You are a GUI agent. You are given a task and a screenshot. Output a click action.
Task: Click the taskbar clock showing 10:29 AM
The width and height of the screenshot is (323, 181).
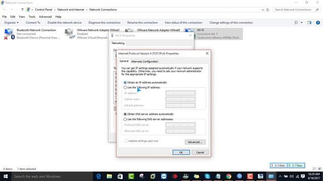pos(314,176)
